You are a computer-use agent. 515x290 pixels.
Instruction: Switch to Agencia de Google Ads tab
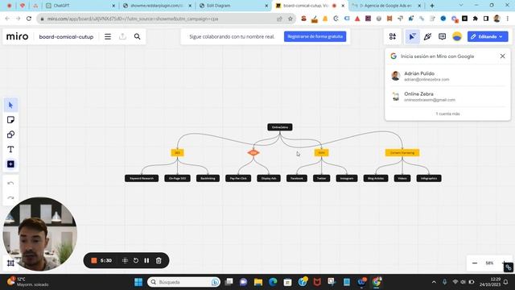(386, 6)
